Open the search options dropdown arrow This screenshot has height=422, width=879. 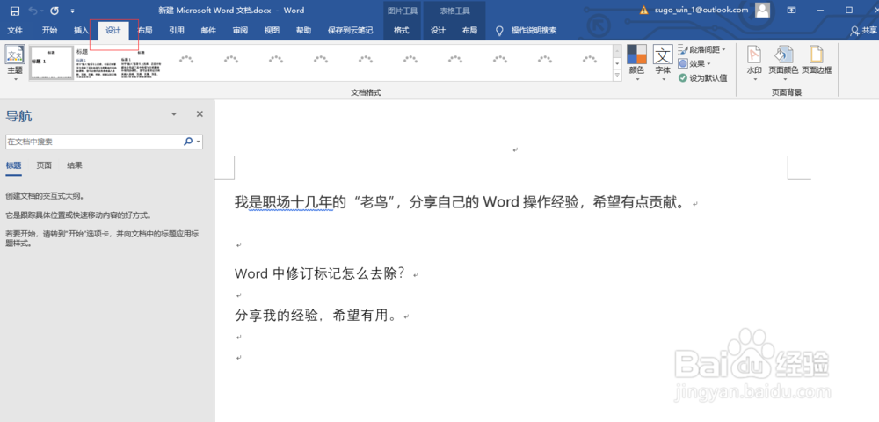[x=199, y=142]
